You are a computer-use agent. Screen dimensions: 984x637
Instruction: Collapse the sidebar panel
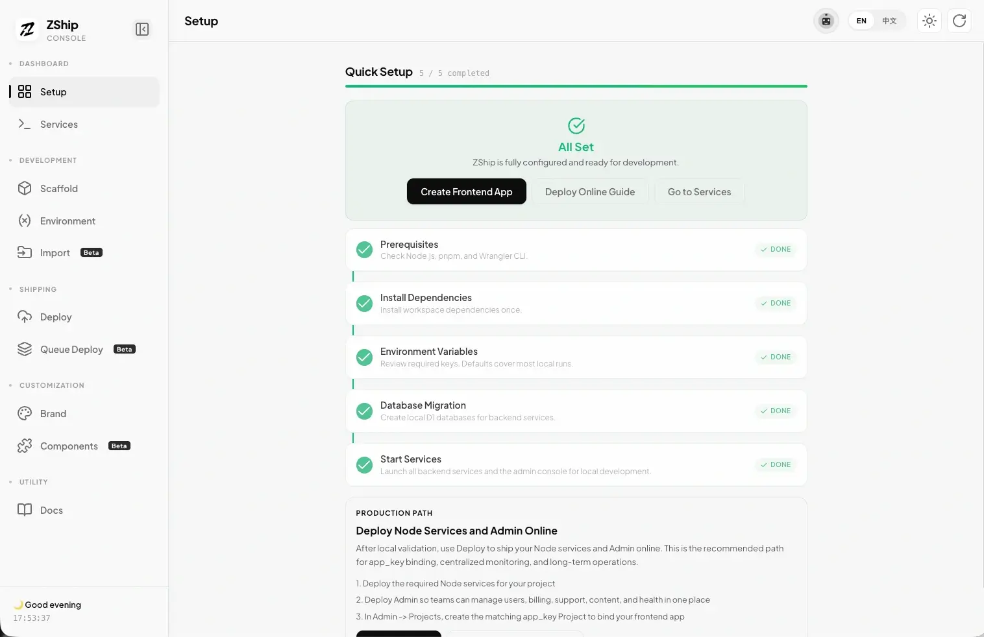[x=142, y=29]
